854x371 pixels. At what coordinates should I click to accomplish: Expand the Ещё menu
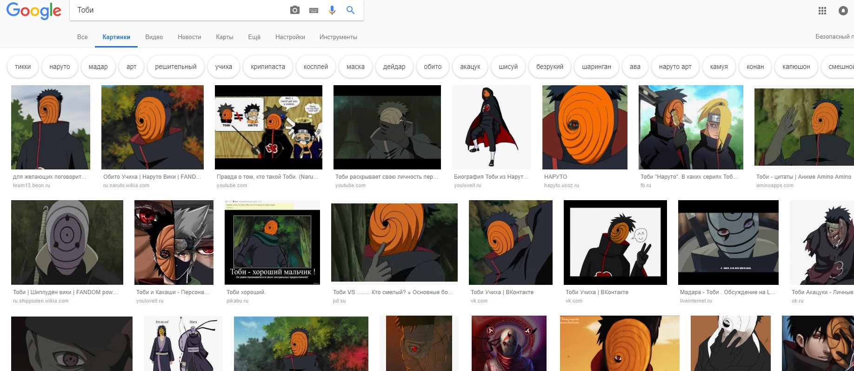click(x=254, y=37)
